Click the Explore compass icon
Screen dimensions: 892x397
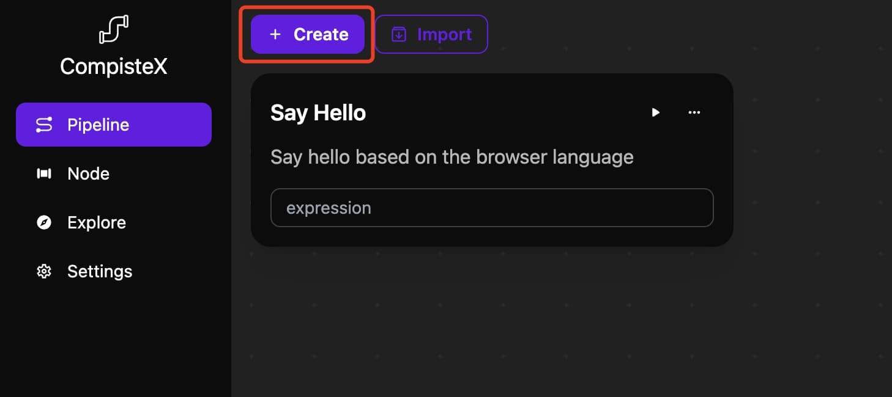point(44,222)
